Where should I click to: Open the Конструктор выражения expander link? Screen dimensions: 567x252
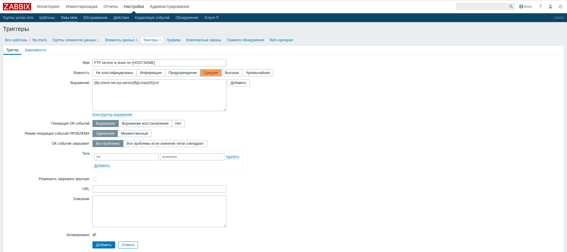[x=112, y=115]
